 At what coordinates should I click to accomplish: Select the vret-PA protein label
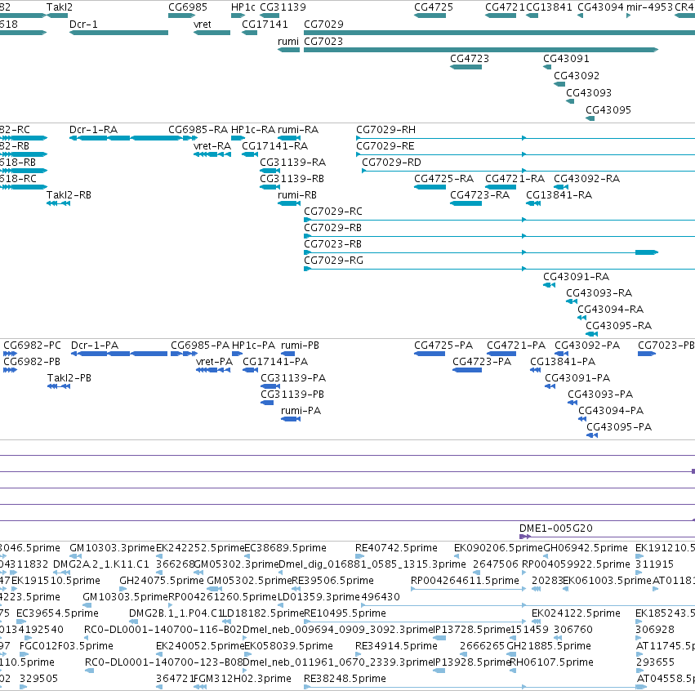214,362
